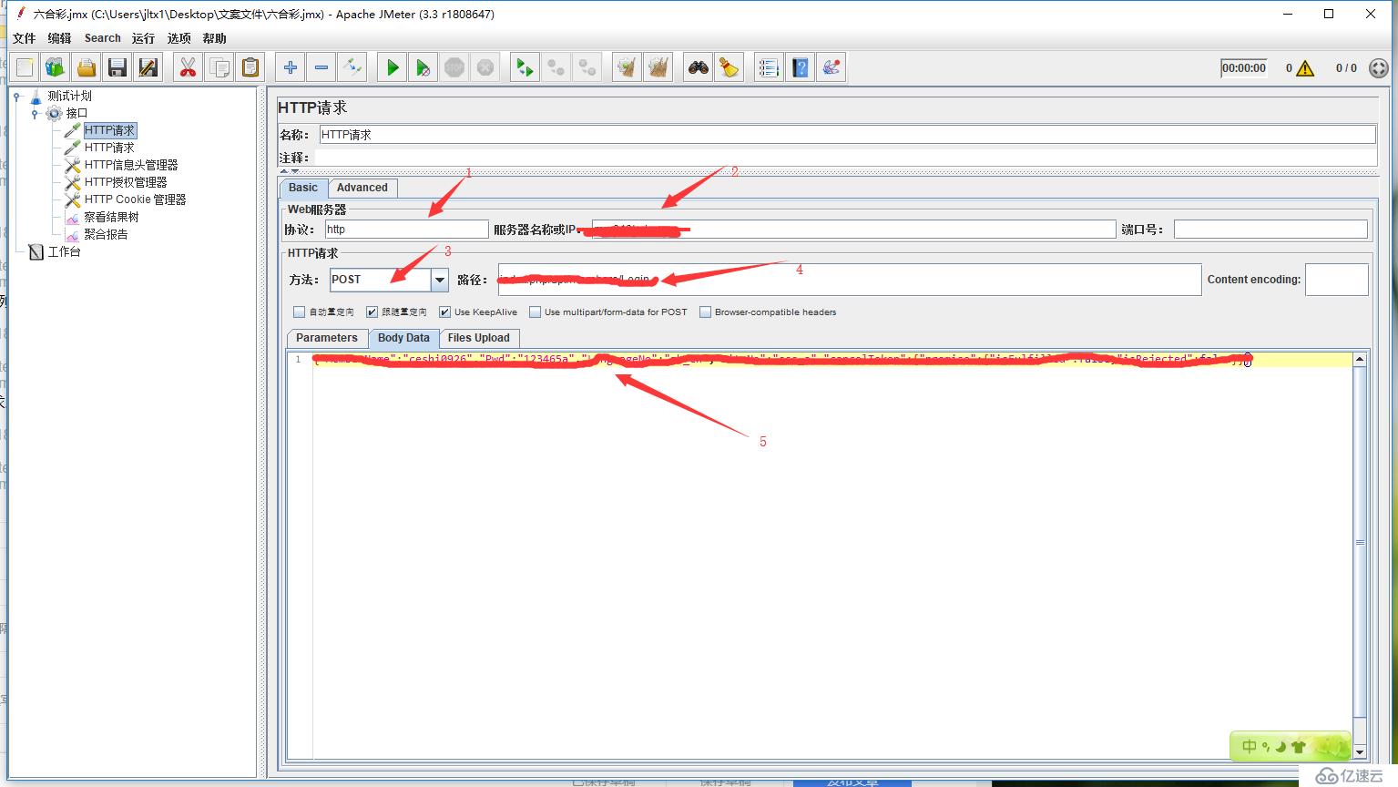
Task: Open the Function Helper list icon
Action: click(x=769, y=67)
